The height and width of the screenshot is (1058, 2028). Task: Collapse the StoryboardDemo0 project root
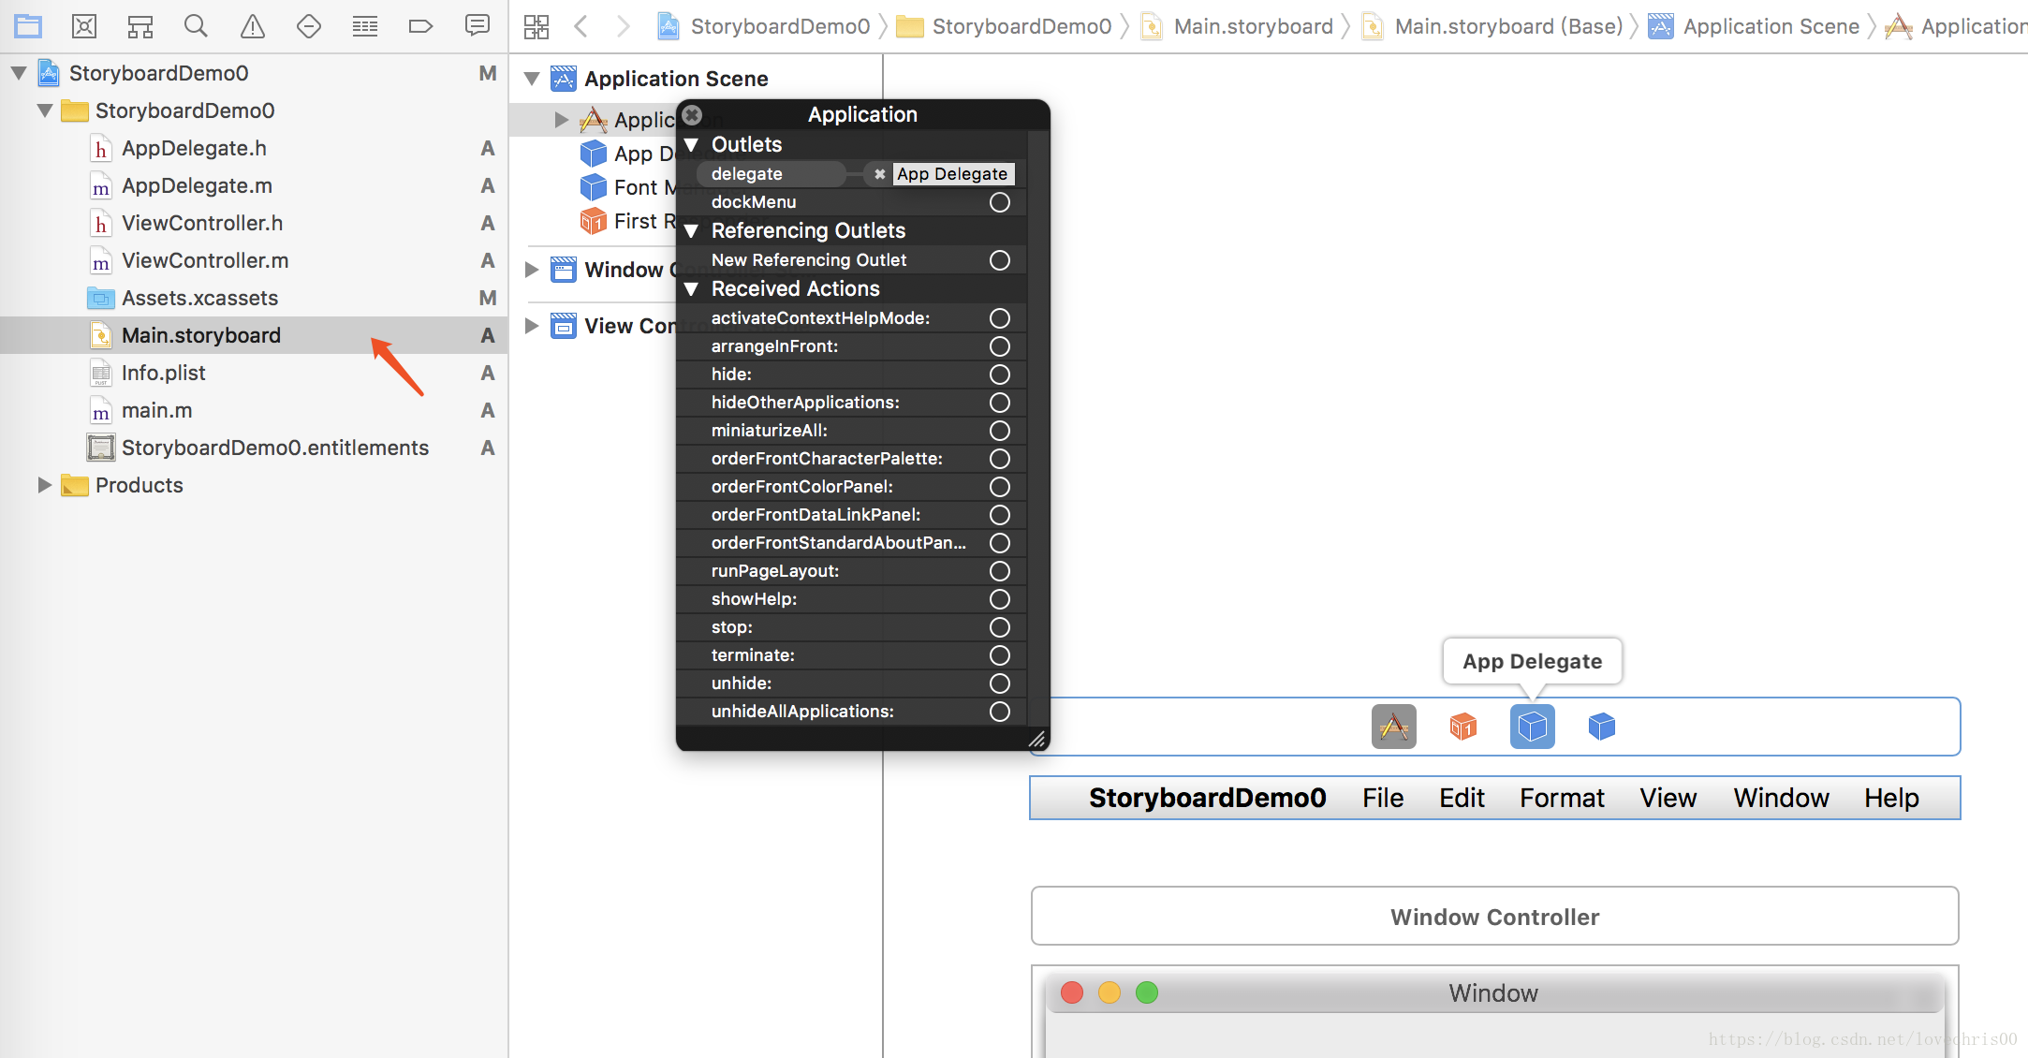pyautogui.click(x=18, y=73)
